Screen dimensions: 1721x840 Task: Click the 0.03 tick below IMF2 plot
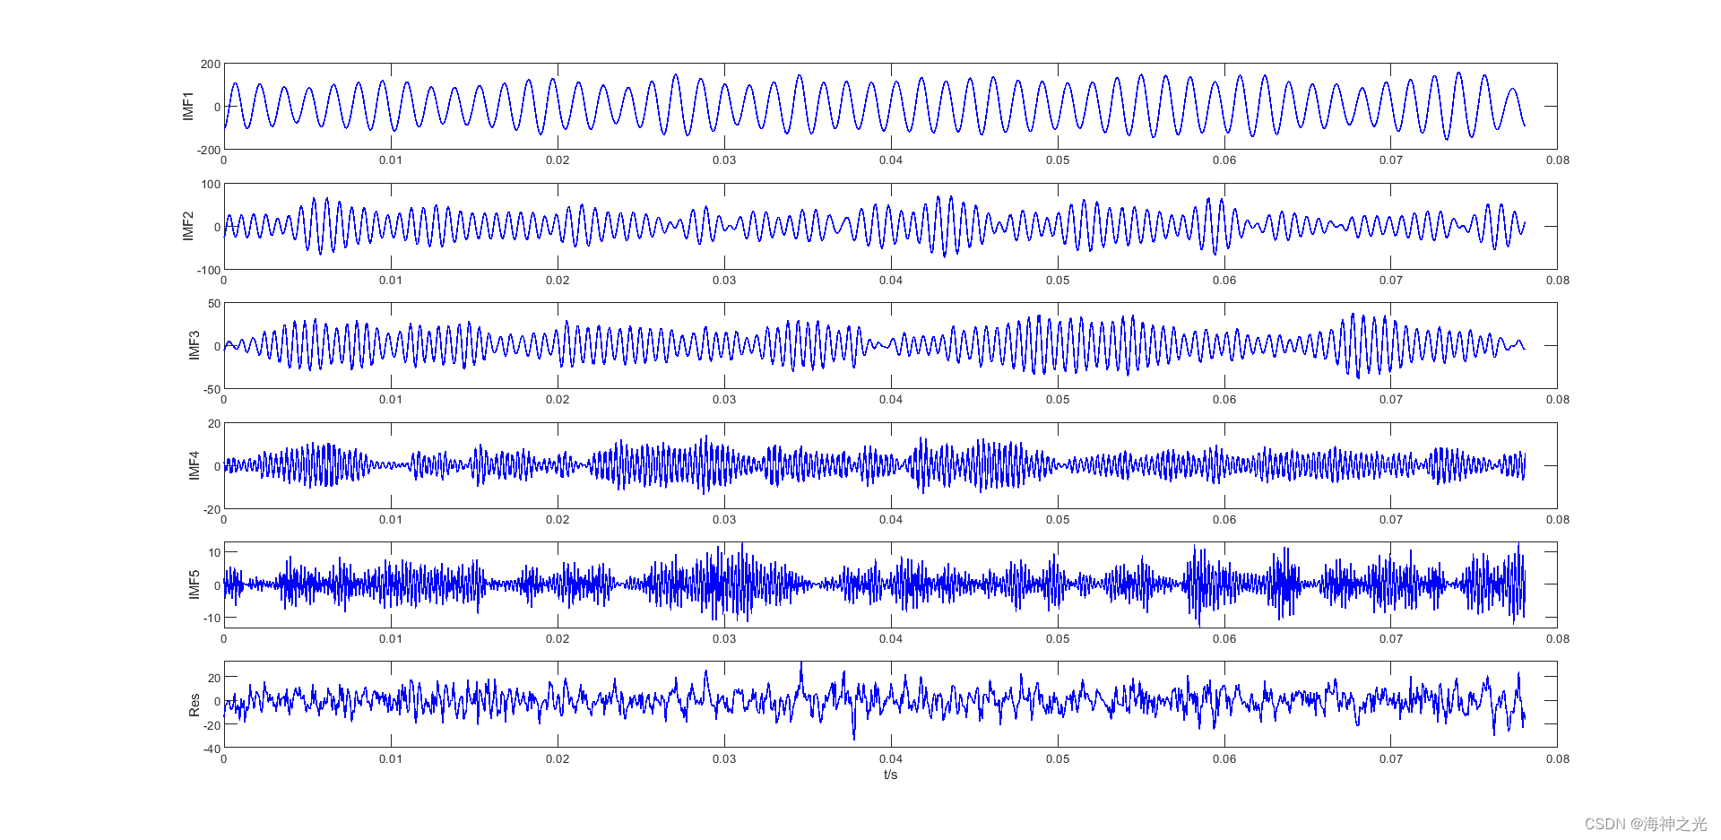coord(724,281)
